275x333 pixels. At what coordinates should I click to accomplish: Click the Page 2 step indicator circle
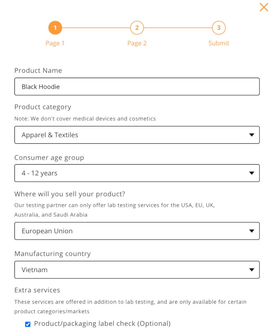coord(137,28)
